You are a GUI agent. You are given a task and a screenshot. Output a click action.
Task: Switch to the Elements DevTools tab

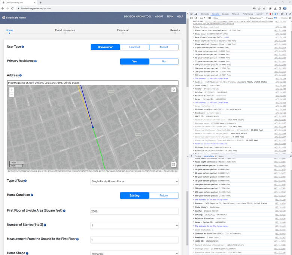pos(205,14)
